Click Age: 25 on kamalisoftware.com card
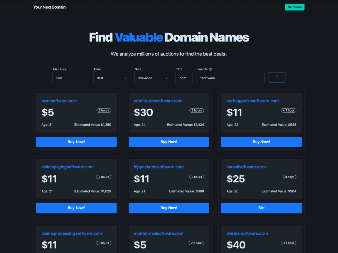 (232, 191)
